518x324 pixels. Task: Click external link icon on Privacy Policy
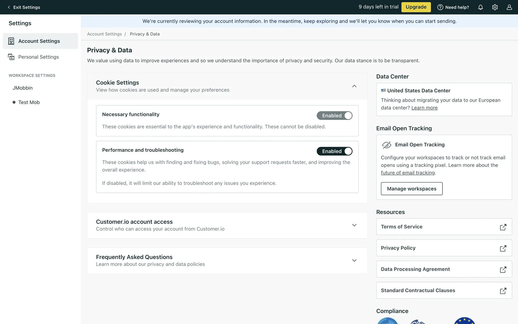[x=503, y=248]
